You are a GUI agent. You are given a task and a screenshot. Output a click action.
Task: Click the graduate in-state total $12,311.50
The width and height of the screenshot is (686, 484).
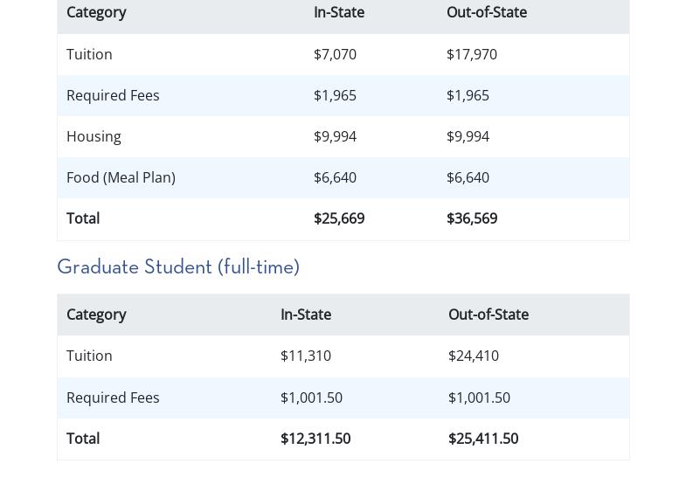(315, 439)
